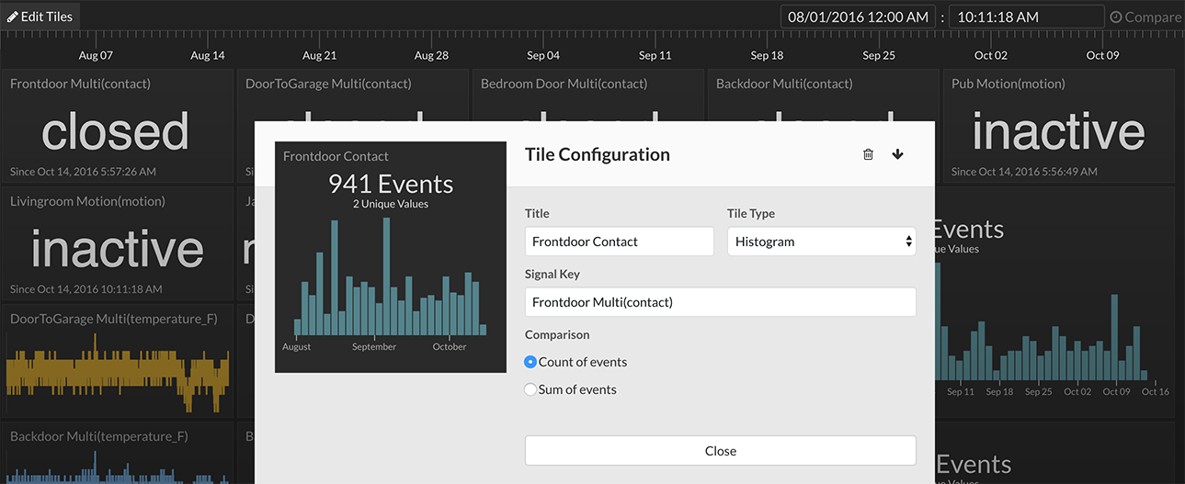Click the end time 10:11:18 AM field
The width and height of the screenshot is (1185, 484).
point(1025,17)
